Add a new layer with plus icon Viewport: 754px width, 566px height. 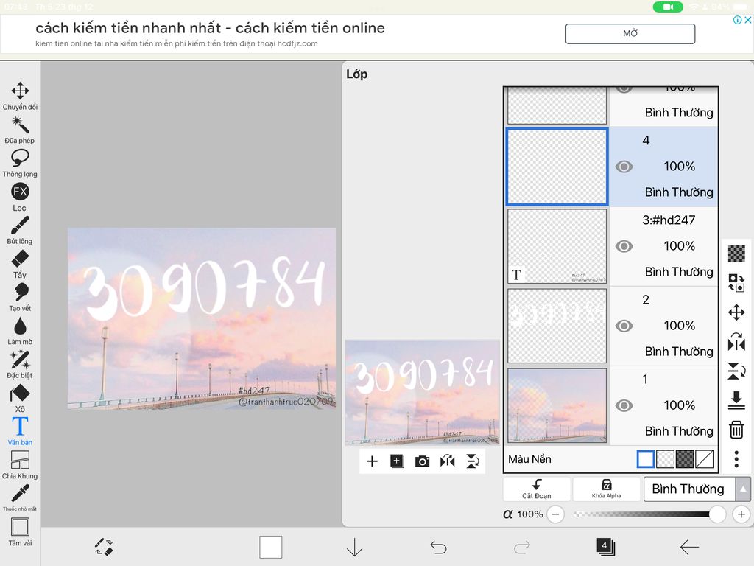(x=372, y=461)
